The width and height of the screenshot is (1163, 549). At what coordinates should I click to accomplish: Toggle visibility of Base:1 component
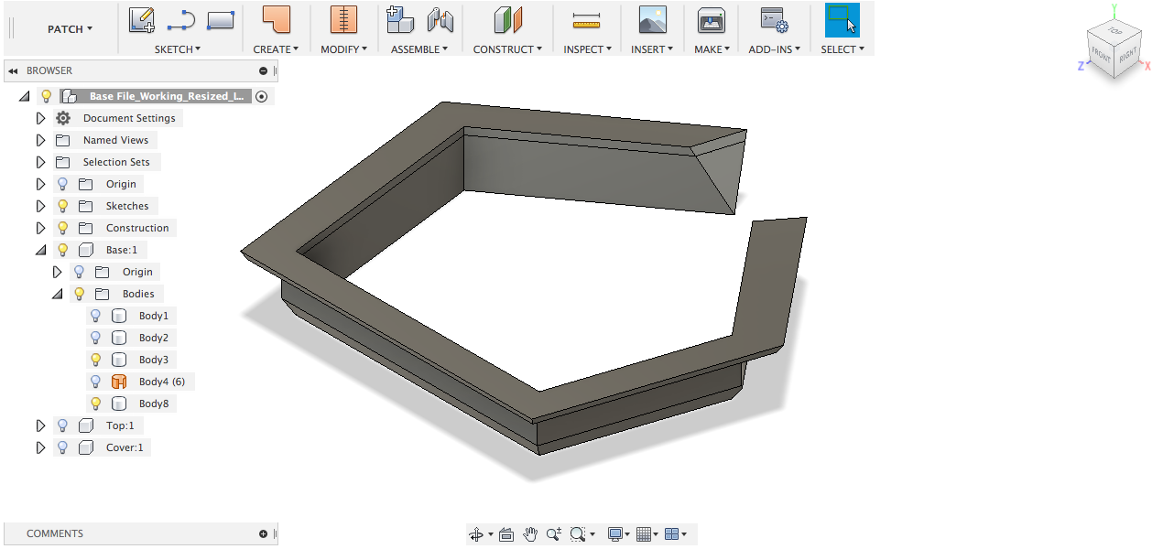(x=62, y=250)
